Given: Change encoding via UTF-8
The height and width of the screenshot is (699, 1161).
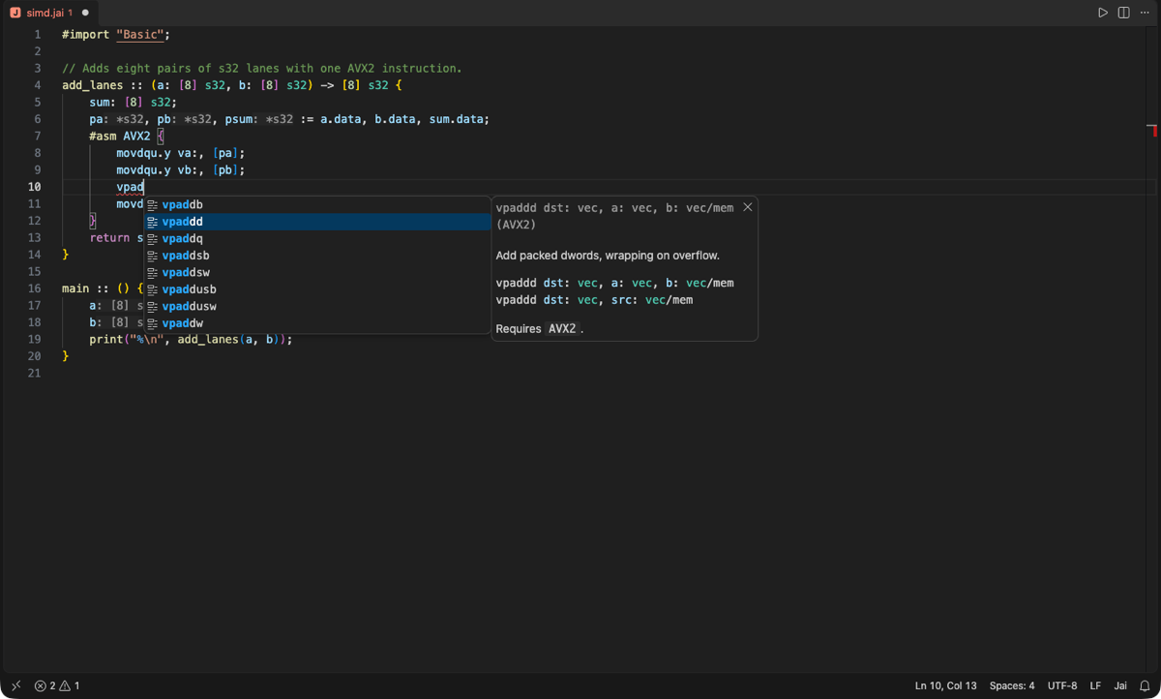Looking at the screenshot, I should 1062,685.
